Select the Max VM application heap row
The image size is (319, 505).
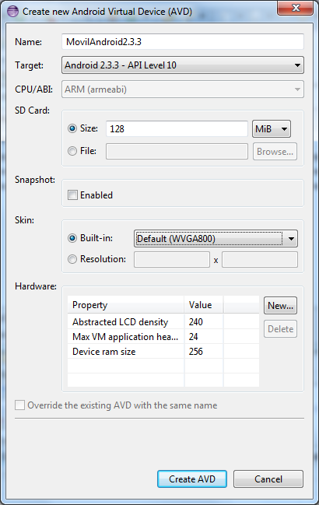(163, 337)
